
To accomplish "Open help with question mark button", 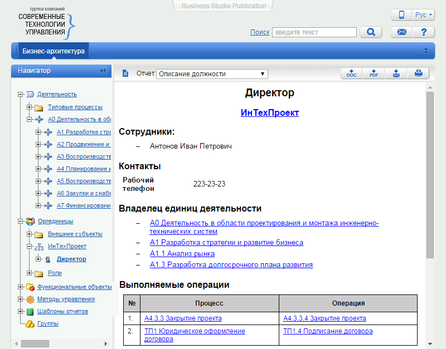I will point(424,32).
